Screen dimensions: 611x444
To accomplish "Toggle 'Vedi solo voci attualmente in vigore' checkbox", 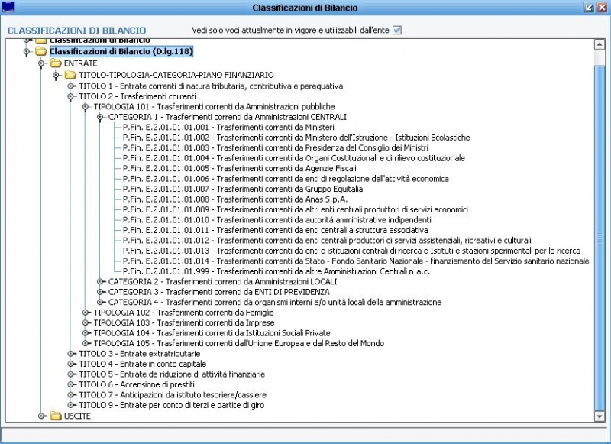I will click(x=396, y=30).
